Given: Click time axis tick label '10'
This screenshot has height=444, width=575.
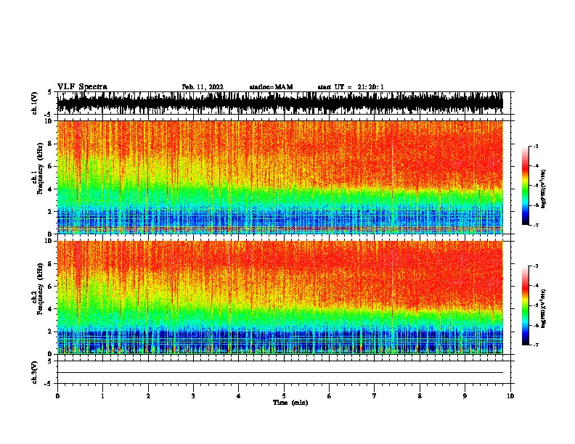Looking at the screenshot, I should click(x=510, y=395).
